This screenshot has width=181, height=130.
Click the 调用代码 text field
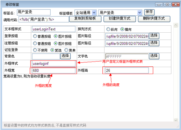tap(44, 19)
